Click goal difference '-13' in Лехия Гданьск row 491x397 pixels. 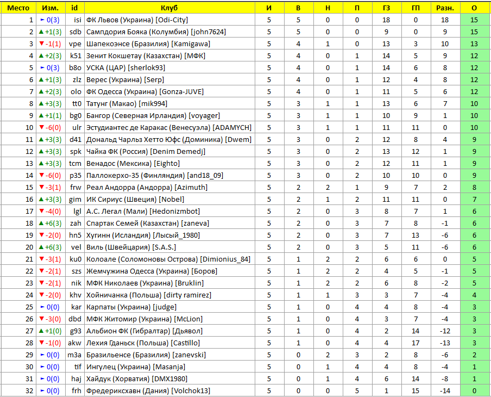click(x=445, y=343)
